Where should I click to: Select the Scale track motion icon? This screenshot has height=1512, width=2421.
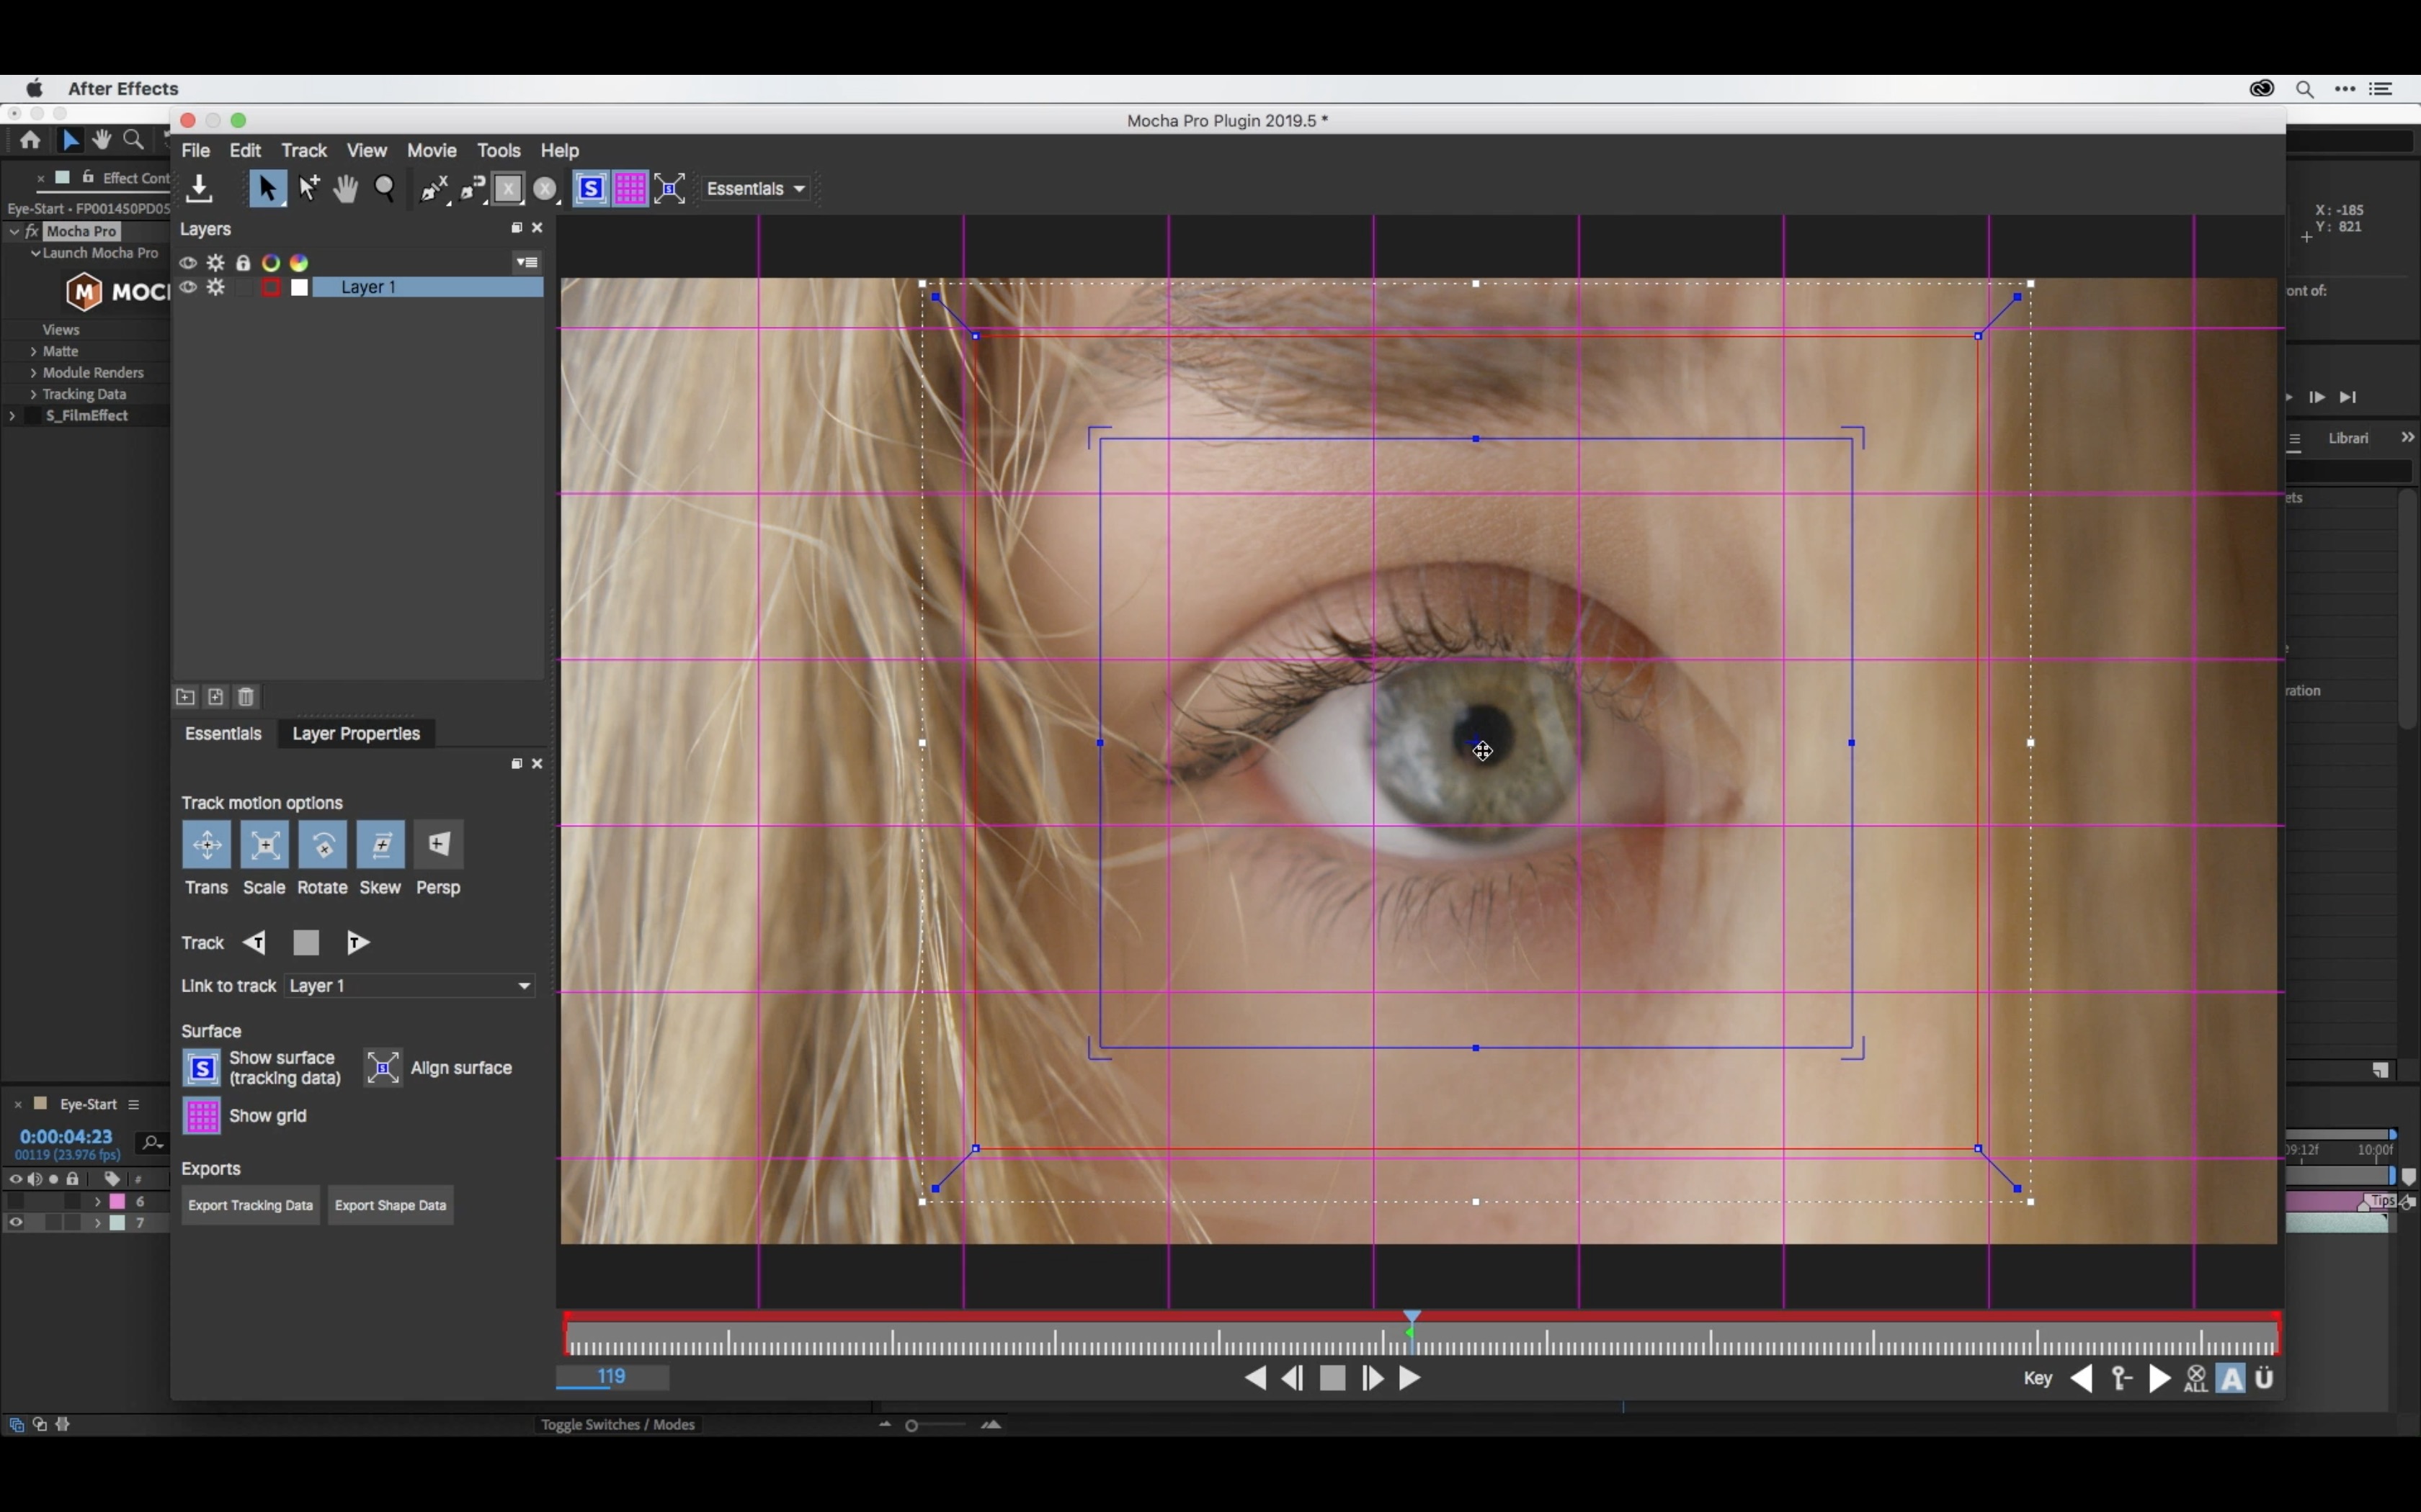pos(265,845)
